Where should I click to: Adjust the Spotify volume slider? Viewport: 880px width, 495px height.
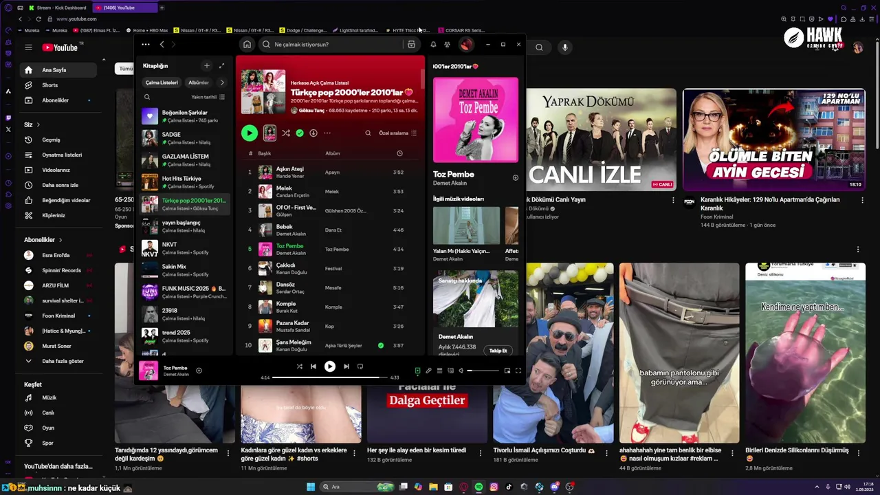pos(483,371)
